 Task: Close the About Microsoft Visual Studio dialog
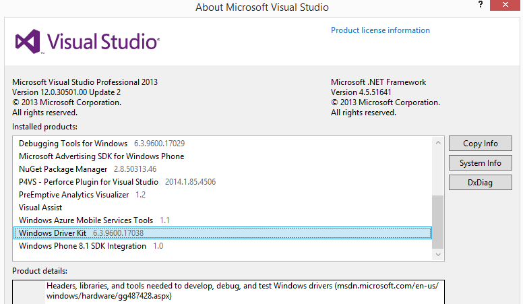pyautogui.click(x=505, y=5)
